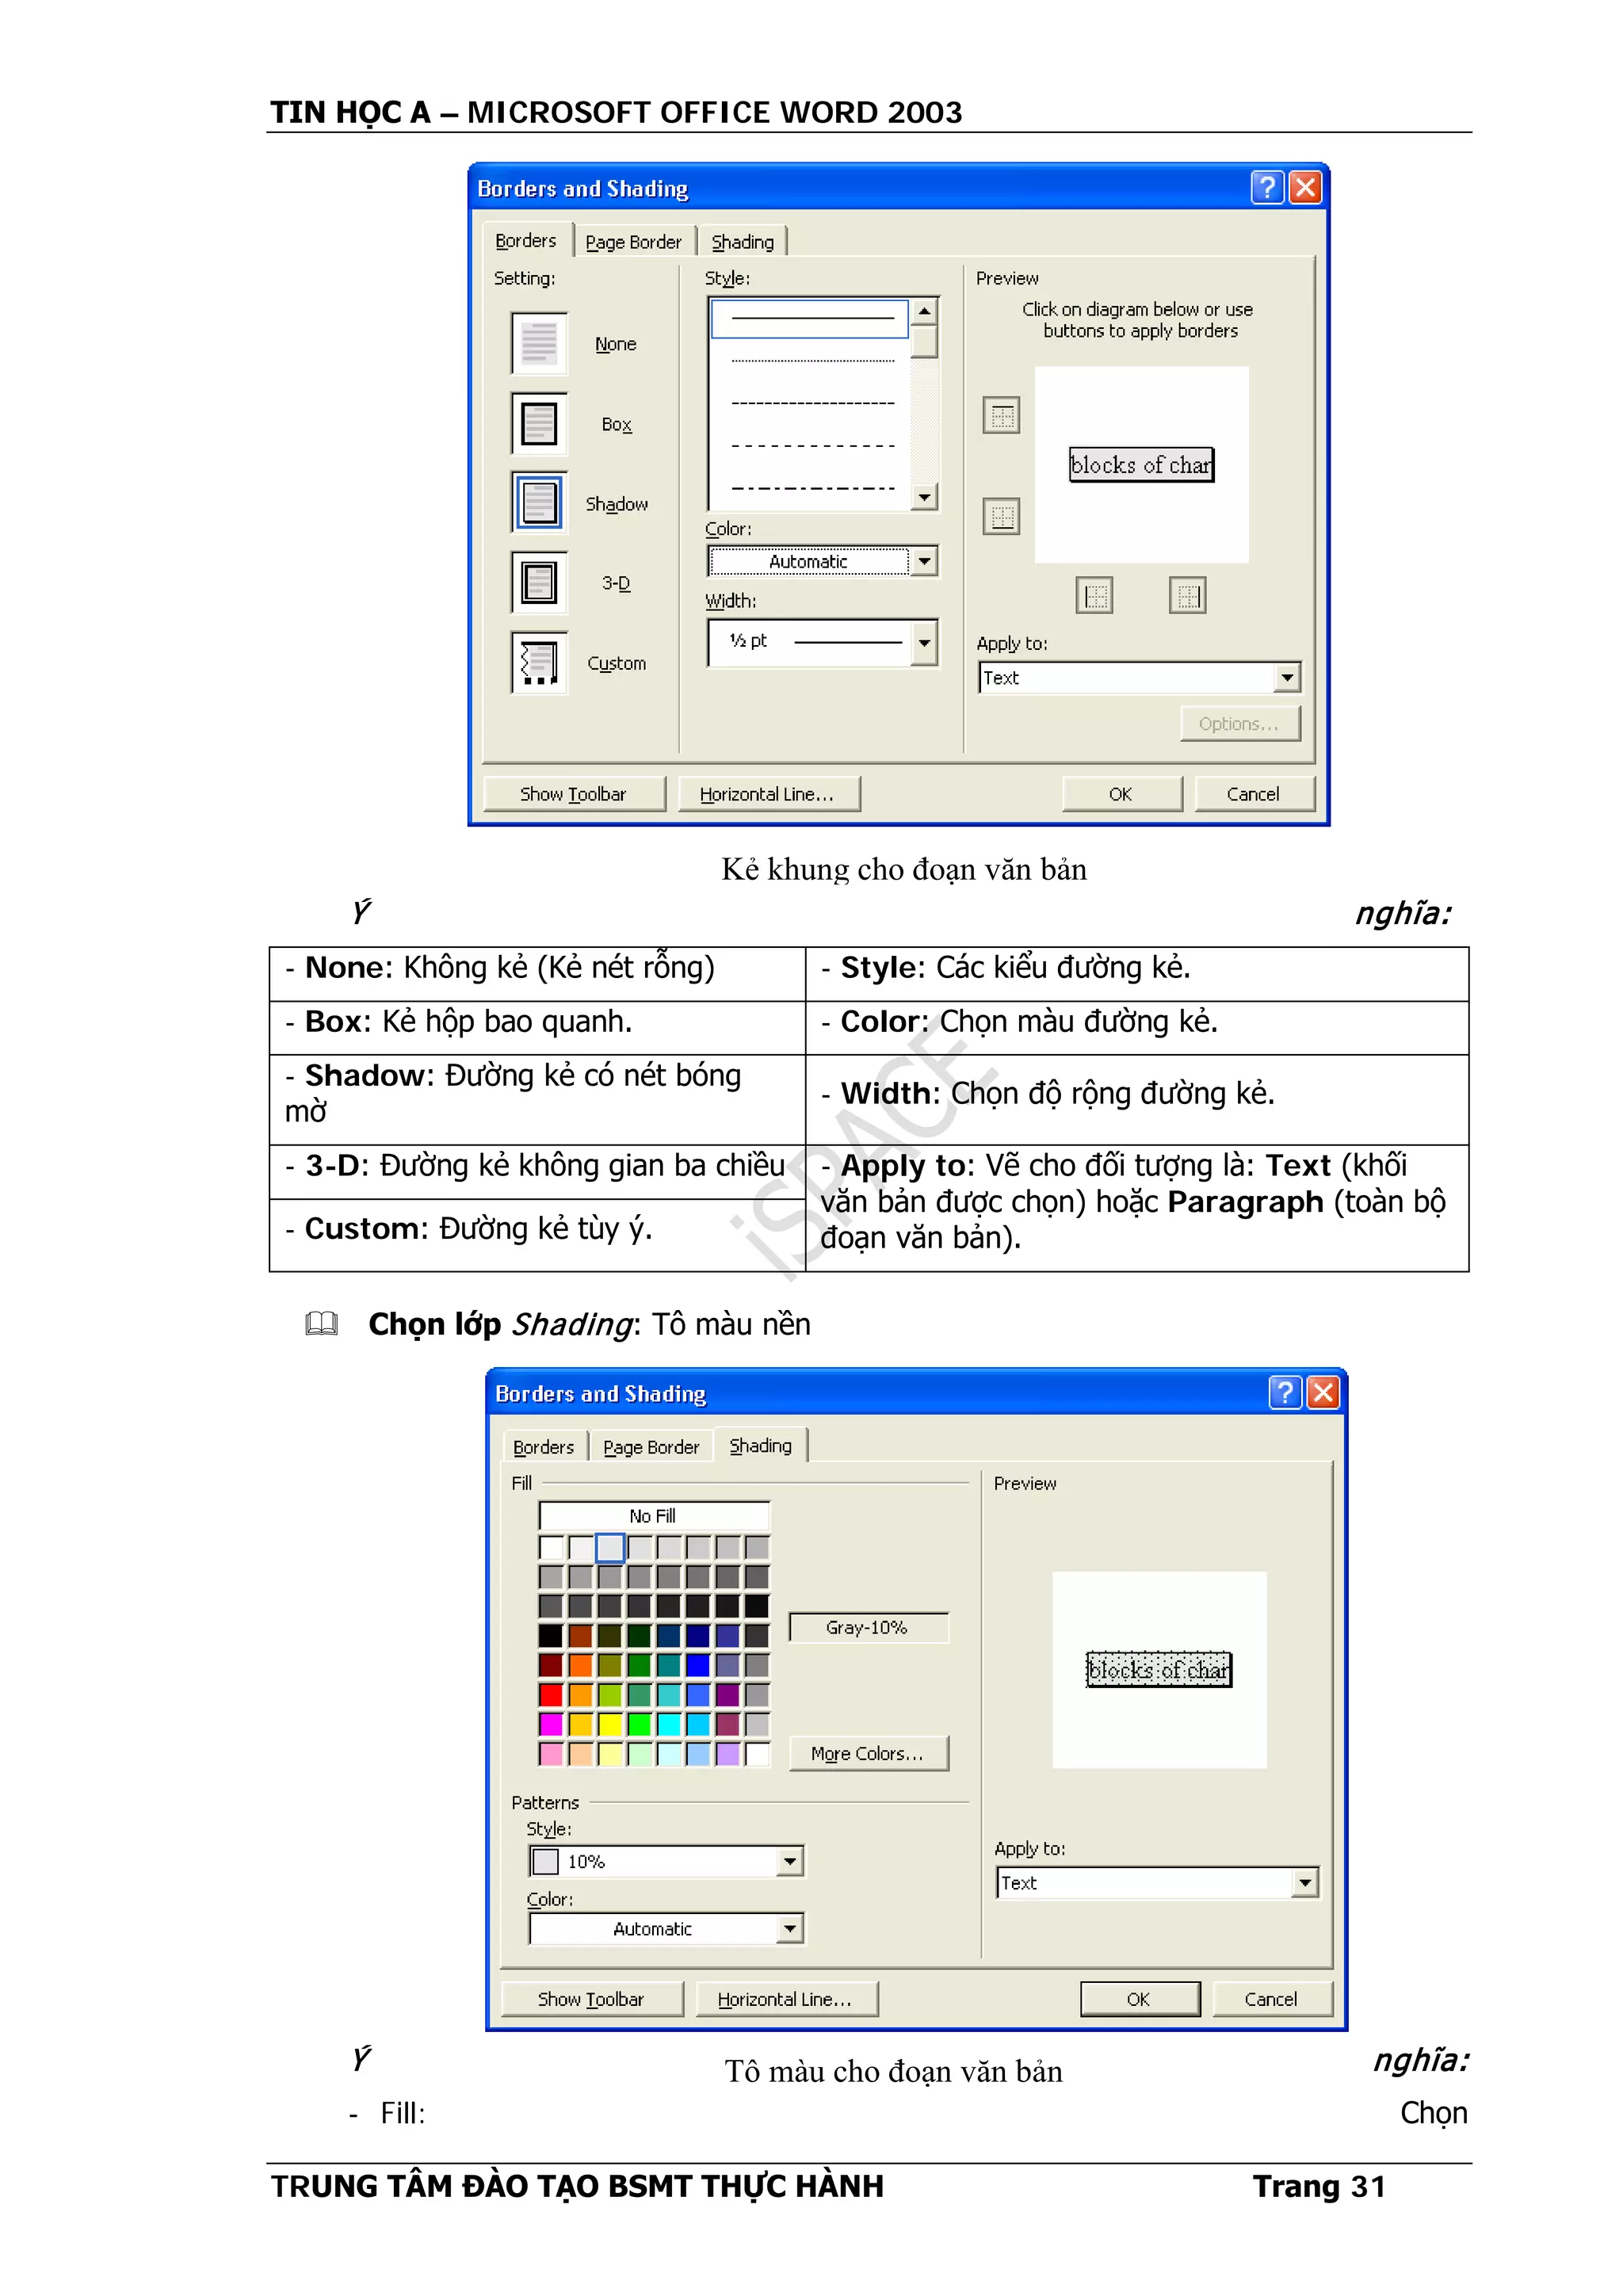Screen dimensions: 1623x2296
Task: Expand the Patterns Style 10% dropdown
Action: [x=790, y=1861]
